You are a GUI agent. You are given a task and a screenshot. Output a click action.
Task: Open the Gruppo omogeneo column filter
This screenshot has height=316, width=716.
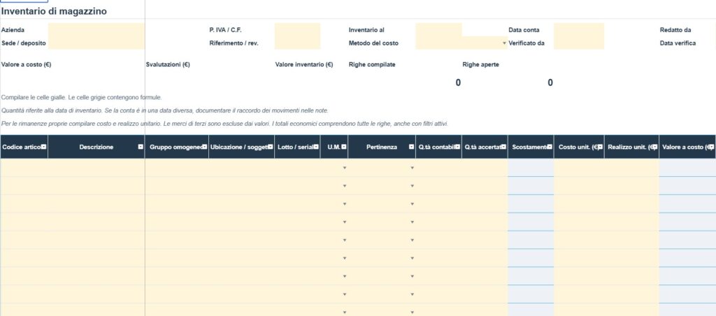205,147
